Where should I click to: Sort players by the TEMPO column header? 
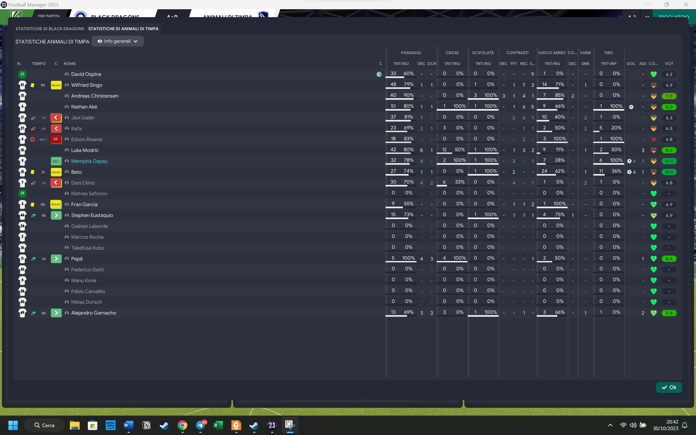[x=39, y=64]
